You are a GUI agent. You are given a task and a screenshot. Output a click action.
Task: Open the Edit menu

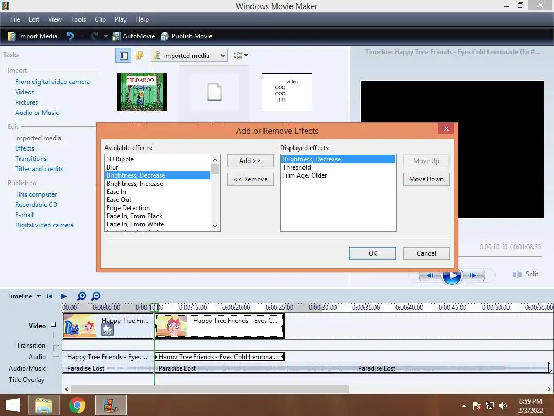click(34, 19)
